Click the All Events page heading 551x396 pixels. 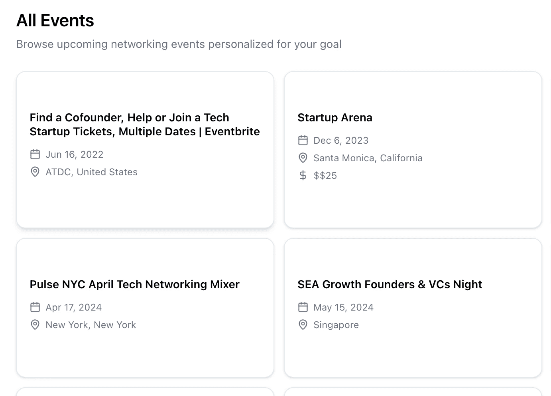55,21
